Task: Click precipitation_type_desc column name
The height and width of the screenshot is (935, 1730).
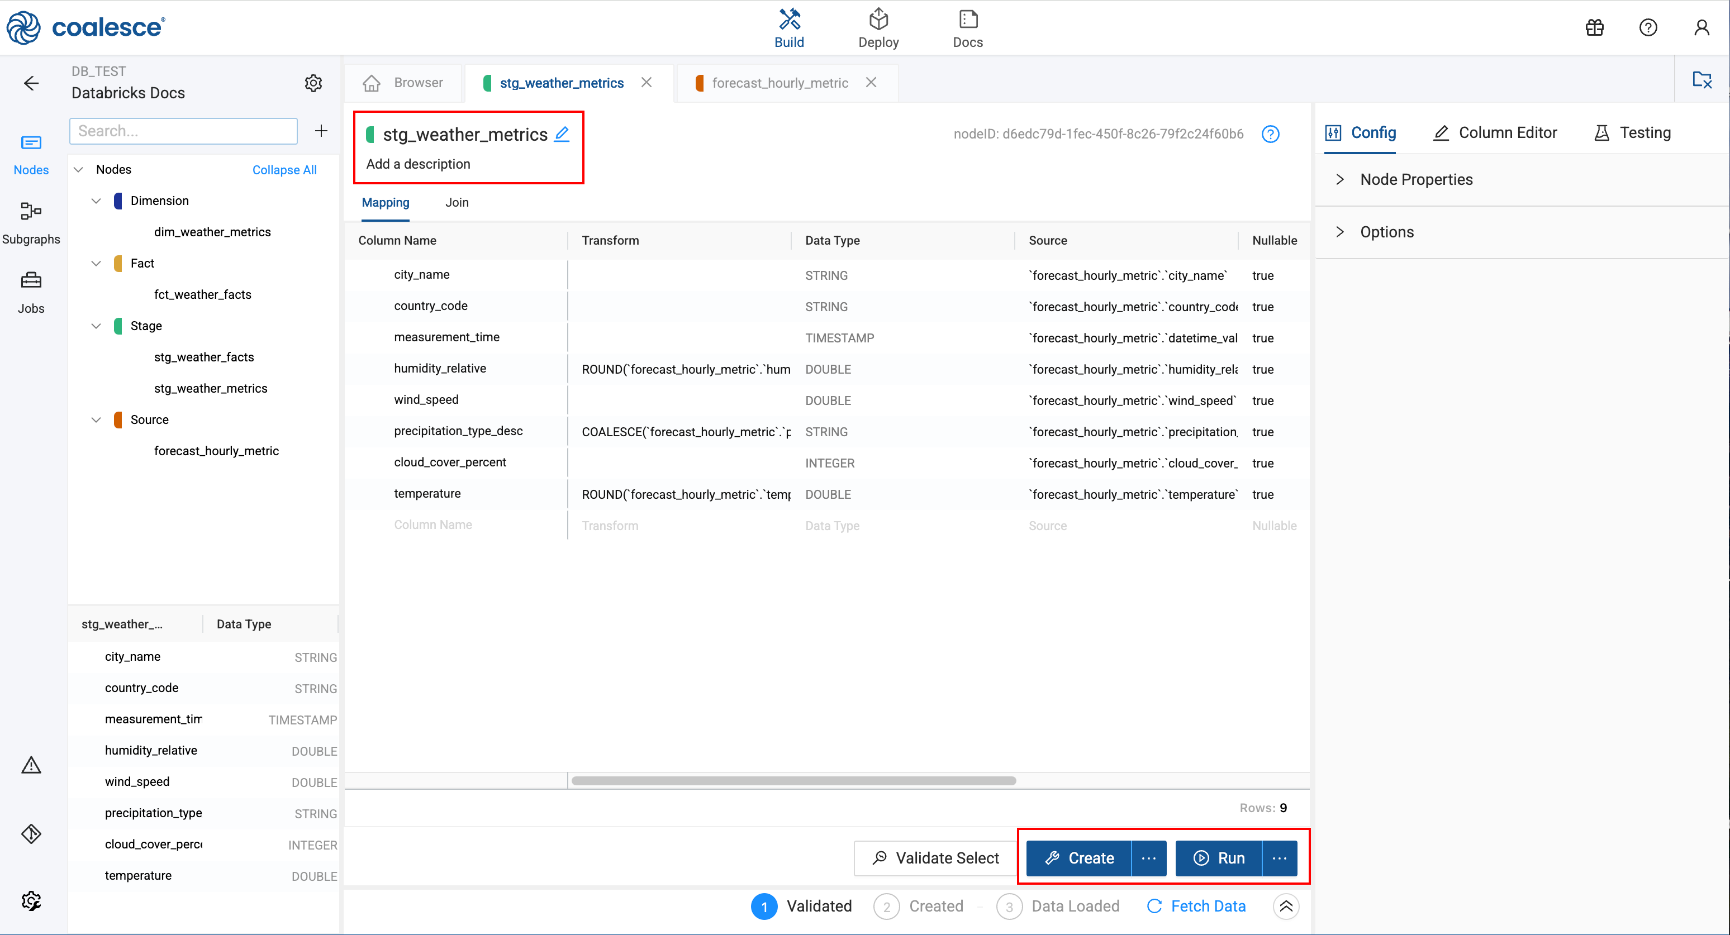Action: coord(458,431)
